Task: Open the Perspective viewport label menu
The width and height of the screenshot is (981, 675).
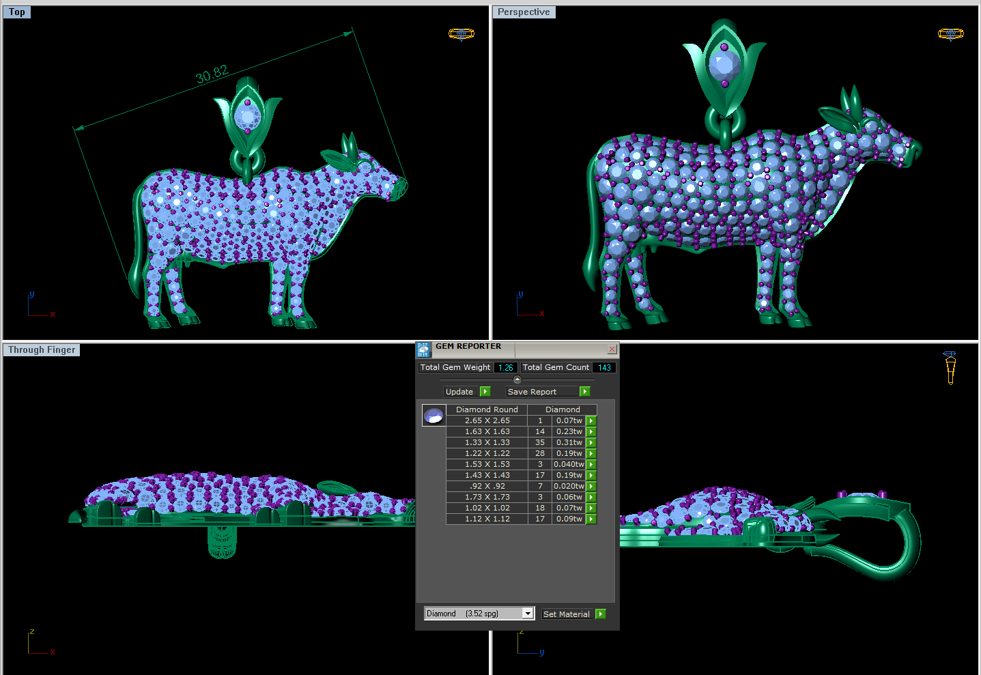Action: (x=524, y=12)
